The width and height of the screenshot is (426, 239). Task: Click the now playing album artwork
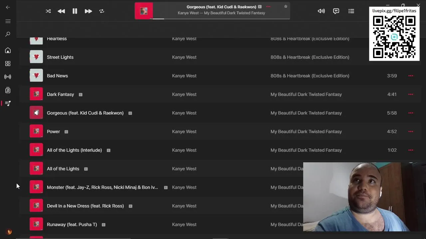pyautogui.click(x=144, y=11)
